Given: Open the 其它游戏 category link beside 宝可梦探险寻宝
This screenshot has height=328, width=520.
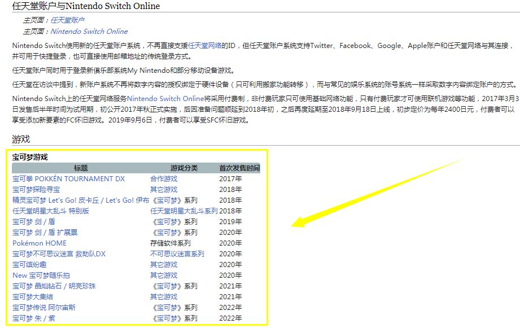Looking at the screenshot, I should (164, 190).
